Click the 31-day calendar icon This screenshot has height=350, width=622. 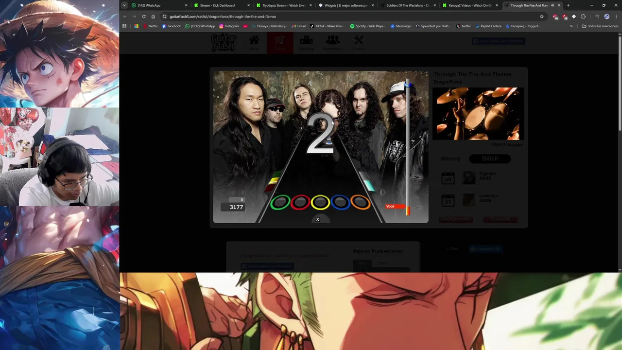pos(448,200)
